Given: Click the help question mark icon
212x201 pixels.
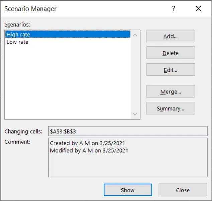Looking at the screenshot, I should [174, 9].
